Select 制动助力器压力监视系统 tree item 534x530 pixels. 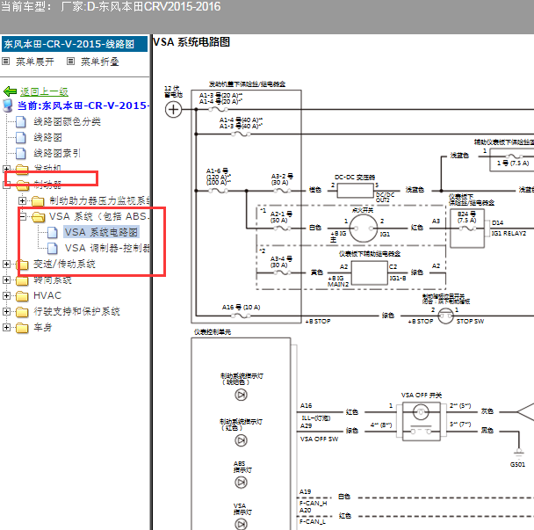[x=99, y=200]
